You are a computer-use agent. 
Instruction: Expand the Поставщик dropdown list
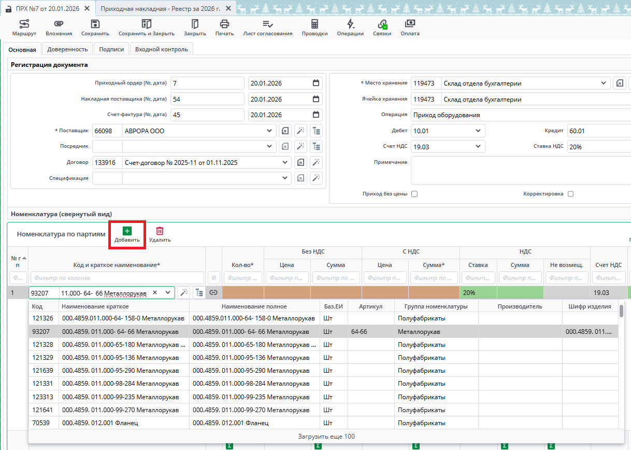pyautogui.click(x=269, y=131)
